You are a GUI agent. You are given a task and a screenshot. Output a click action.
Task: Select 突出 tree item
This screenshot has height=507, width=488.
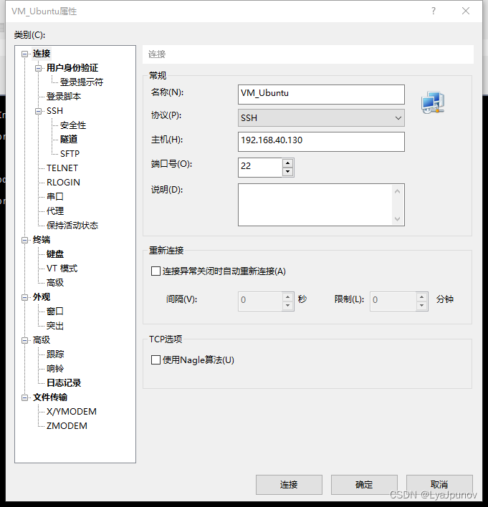click(x=55, y=326)
